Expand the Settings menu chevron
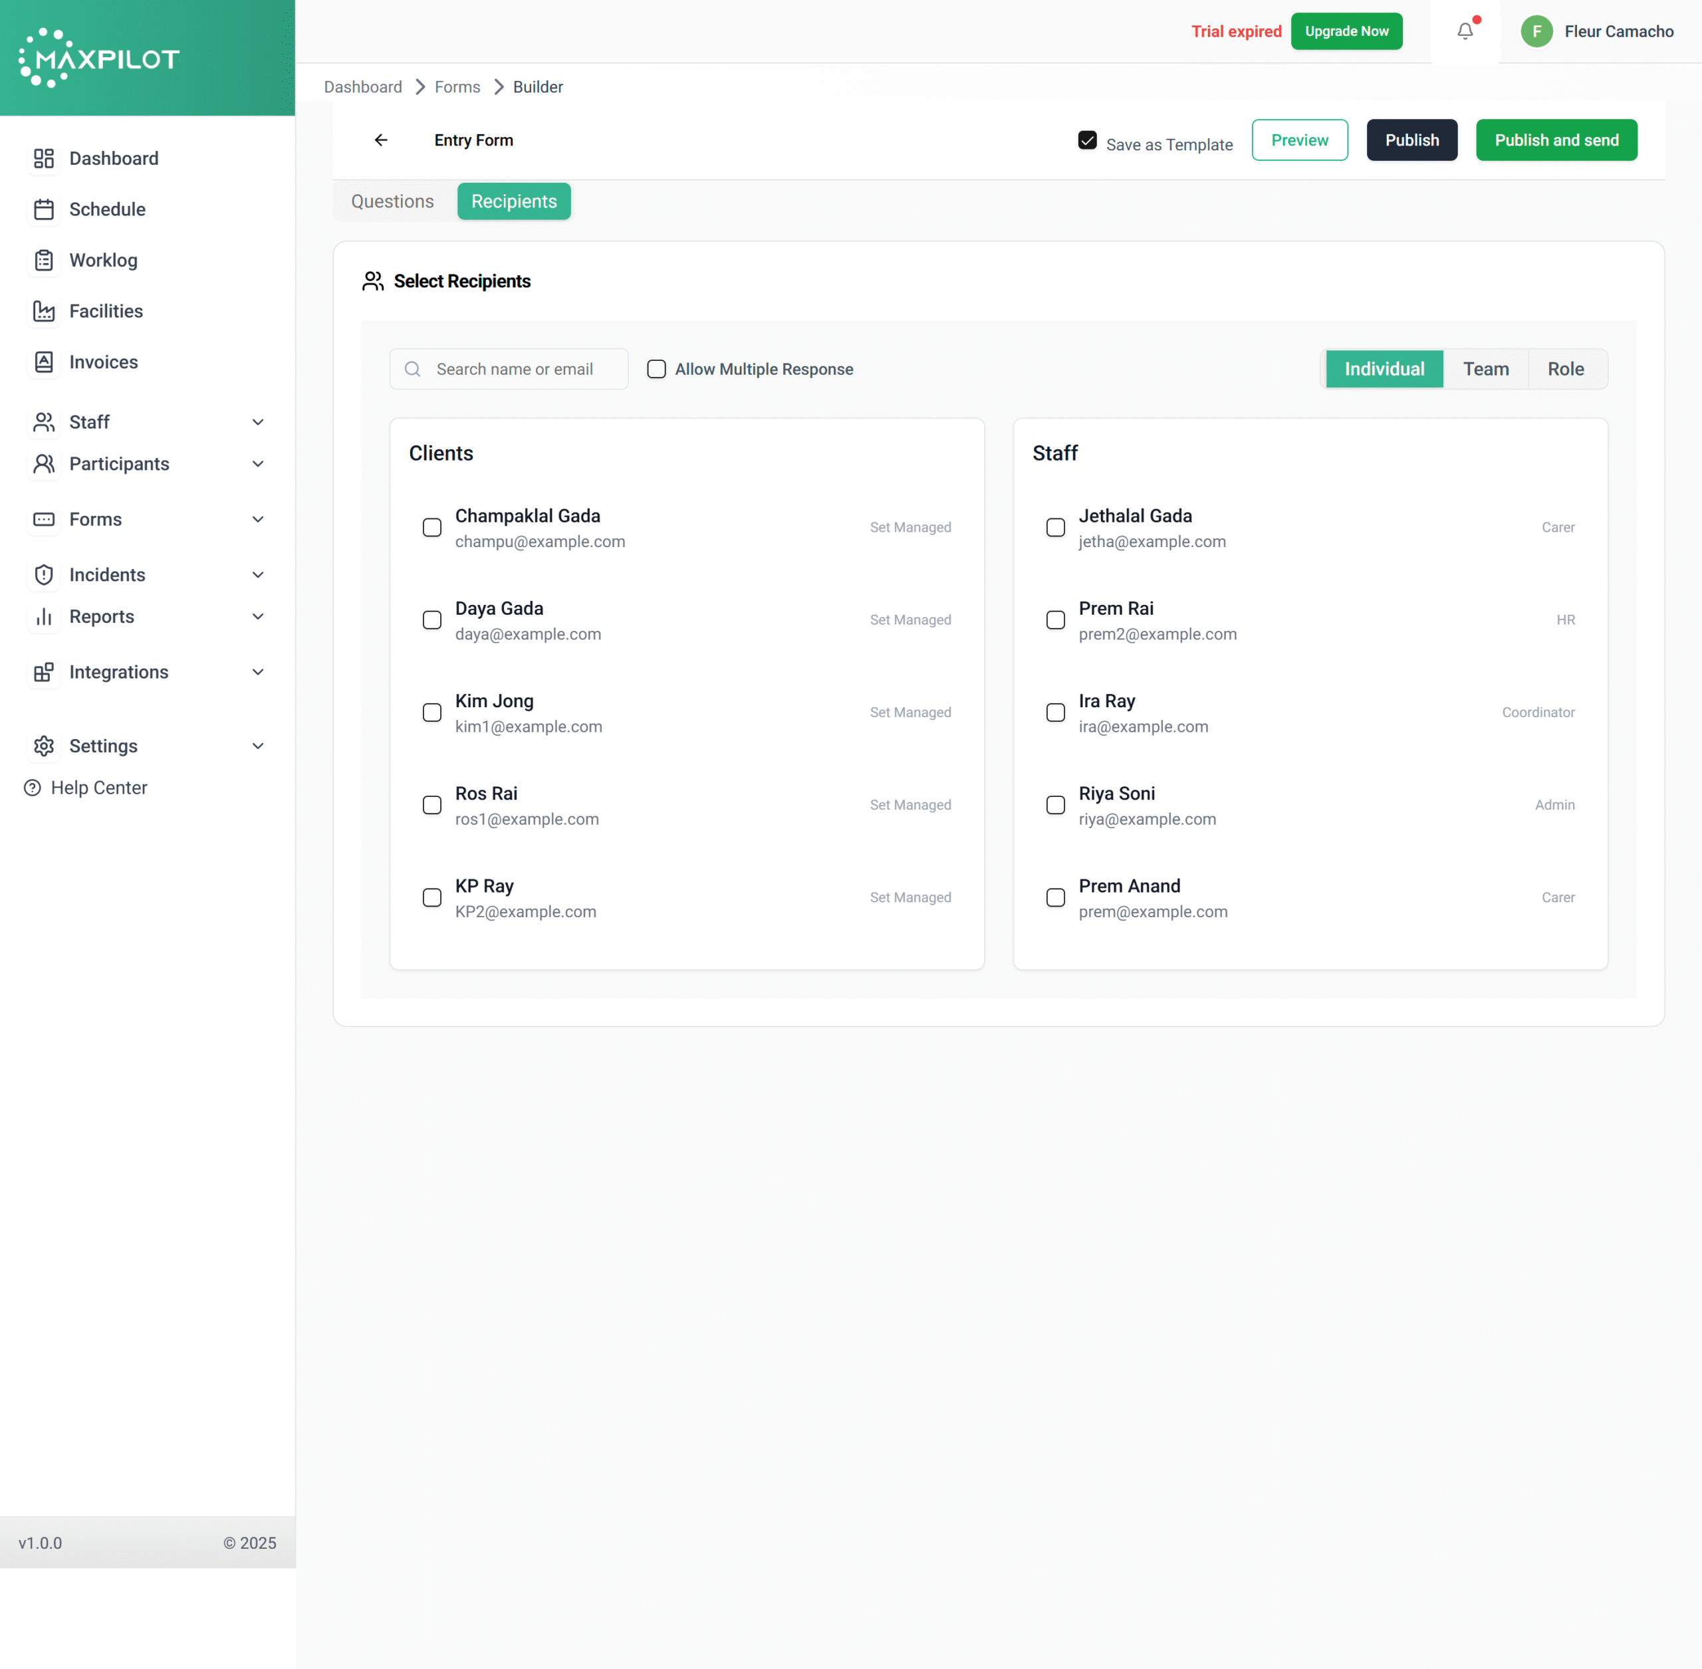1702x1669 pixels. tap(258, 746)
